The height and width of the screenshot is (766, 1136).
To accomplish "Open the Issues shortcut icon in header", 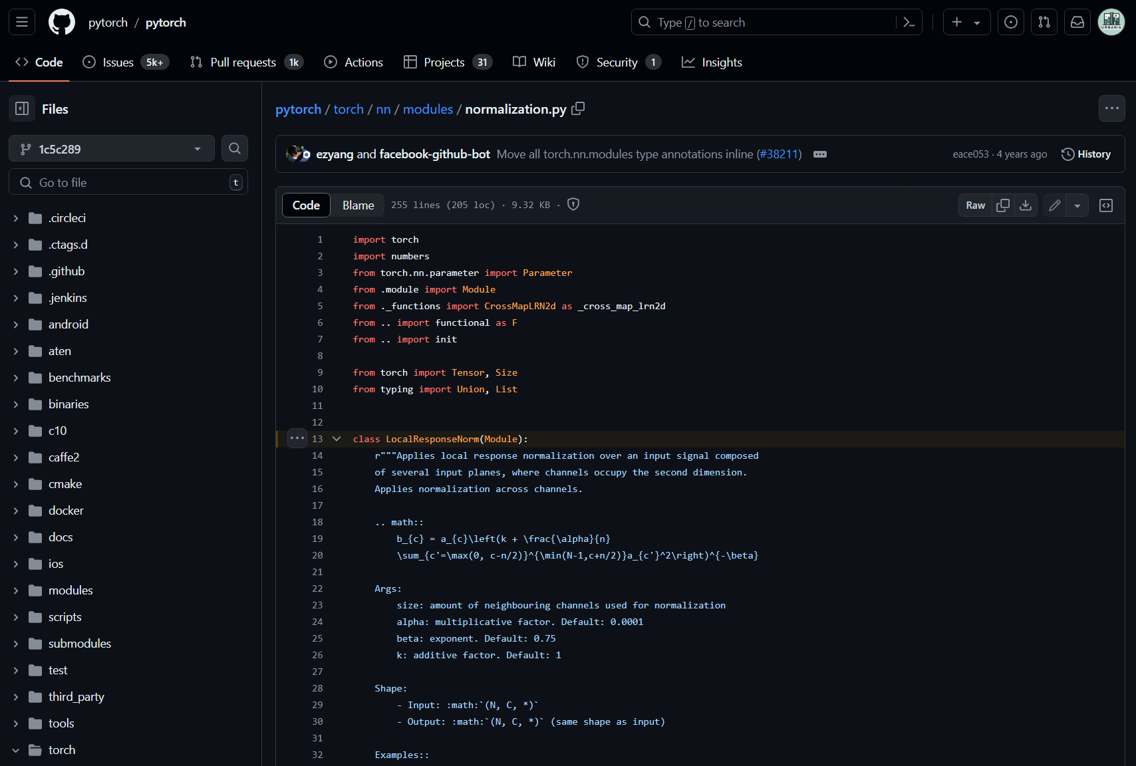I will (1011, 22).
